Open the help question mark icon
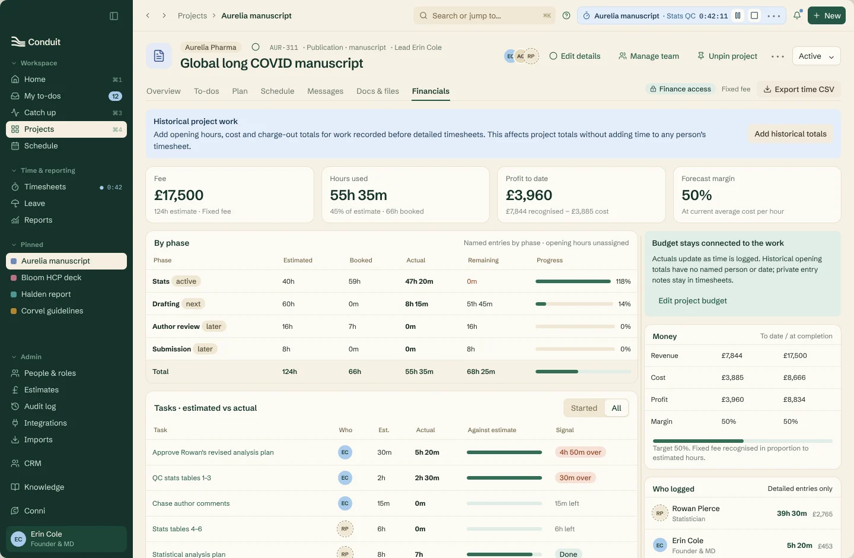 coord(566,16)
